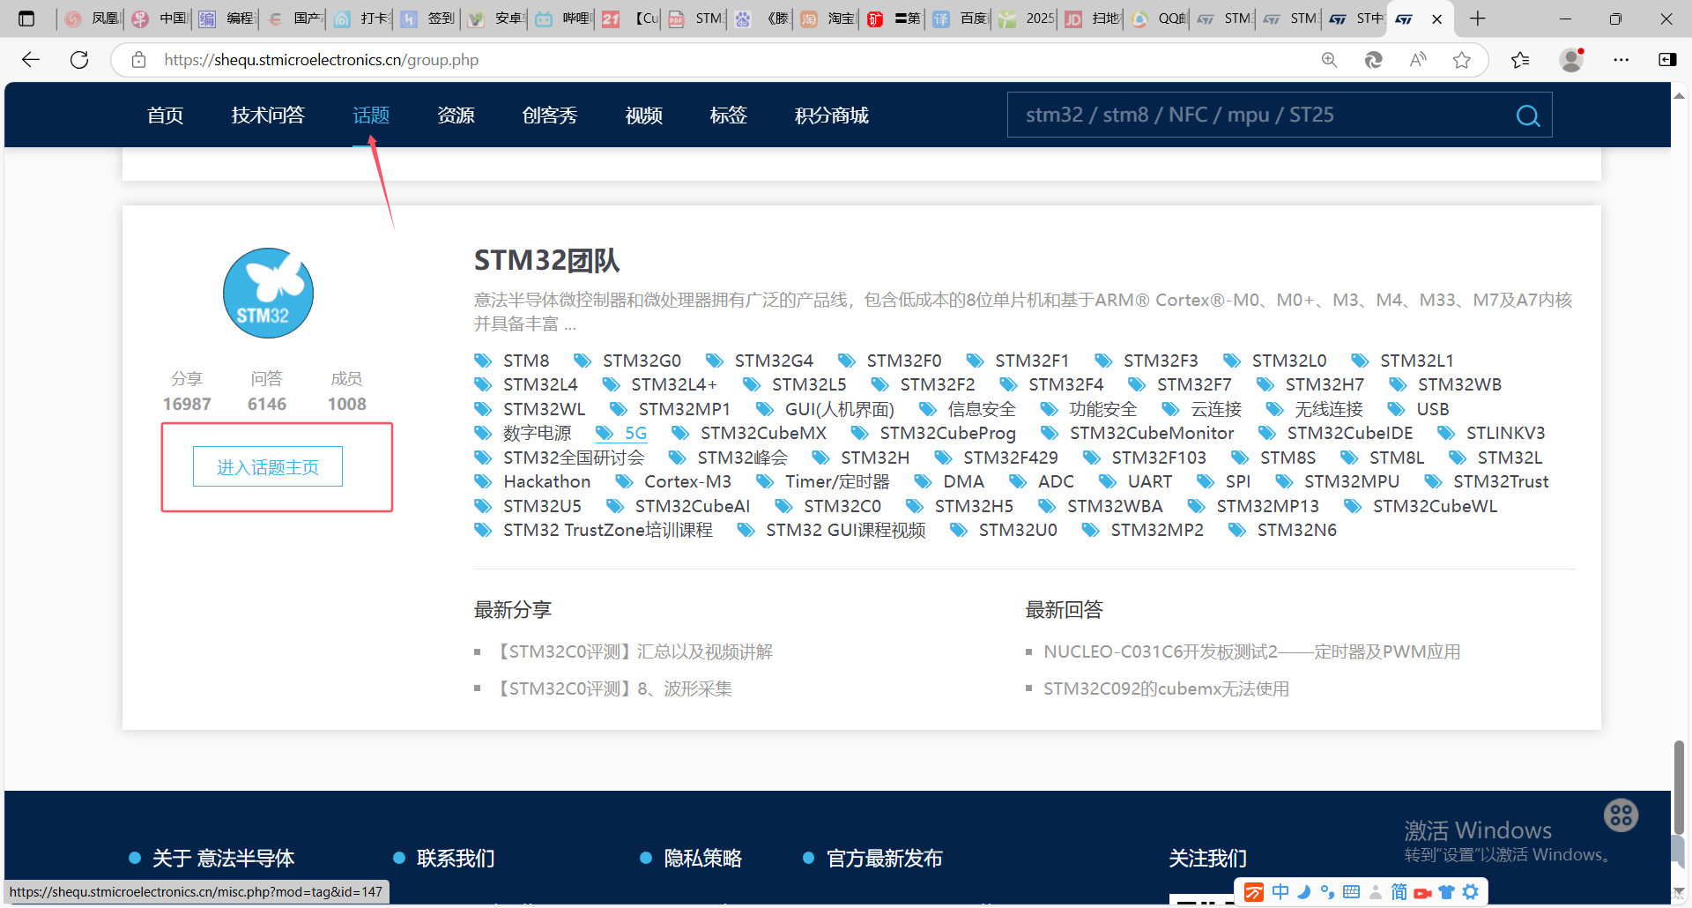This screenshot has height=908, width=1692.
Task: Click the 隐私策略 footer link
Action: coord(702,858)
